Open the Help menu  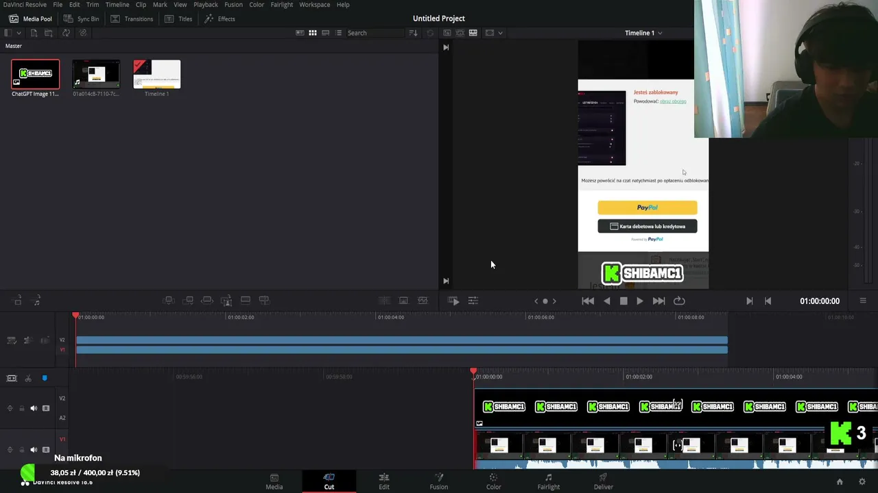[343, 5]
